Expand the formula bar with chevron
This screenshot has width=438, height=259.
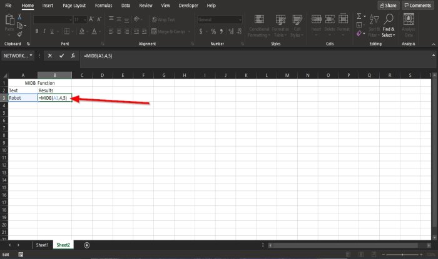click(433, 55)
